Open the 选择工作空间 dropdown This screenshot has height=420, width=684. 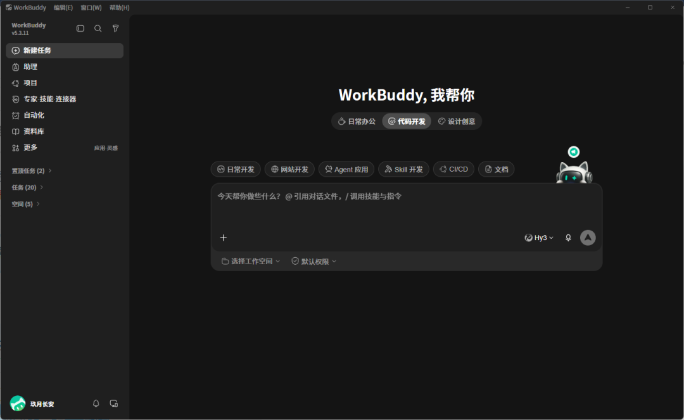(x=251, y=261)
